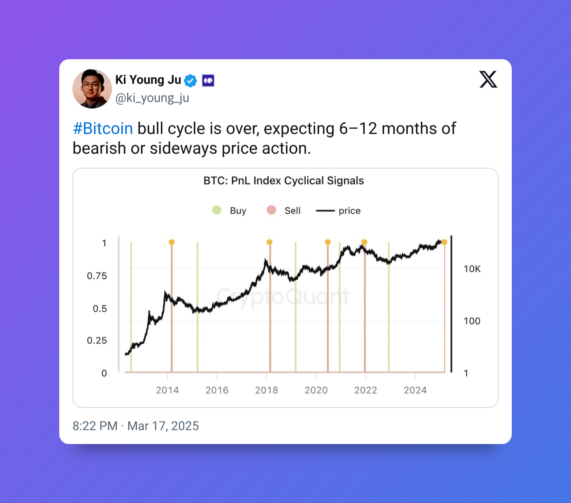Click the Ki Young Ju display name
The width and height of the screenshot is (571, 503).
click(x=148, y=80)
